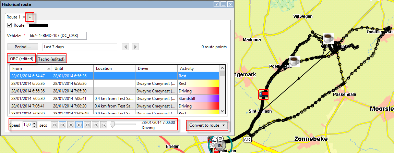Open the Period... selection button
The image size is (394, 153).
point(22,47)
